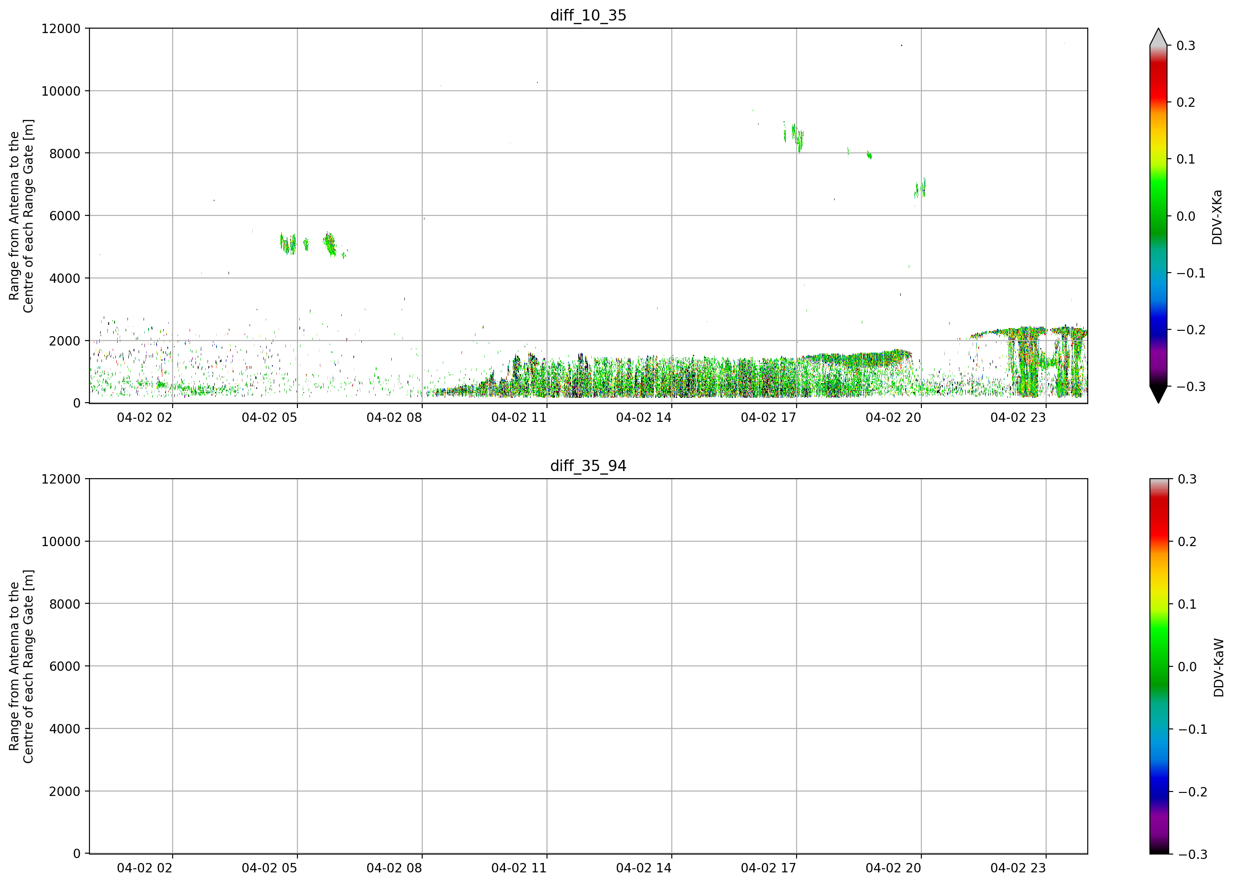Click the "diff_35_94" plot title

click(x=588, y=466)
